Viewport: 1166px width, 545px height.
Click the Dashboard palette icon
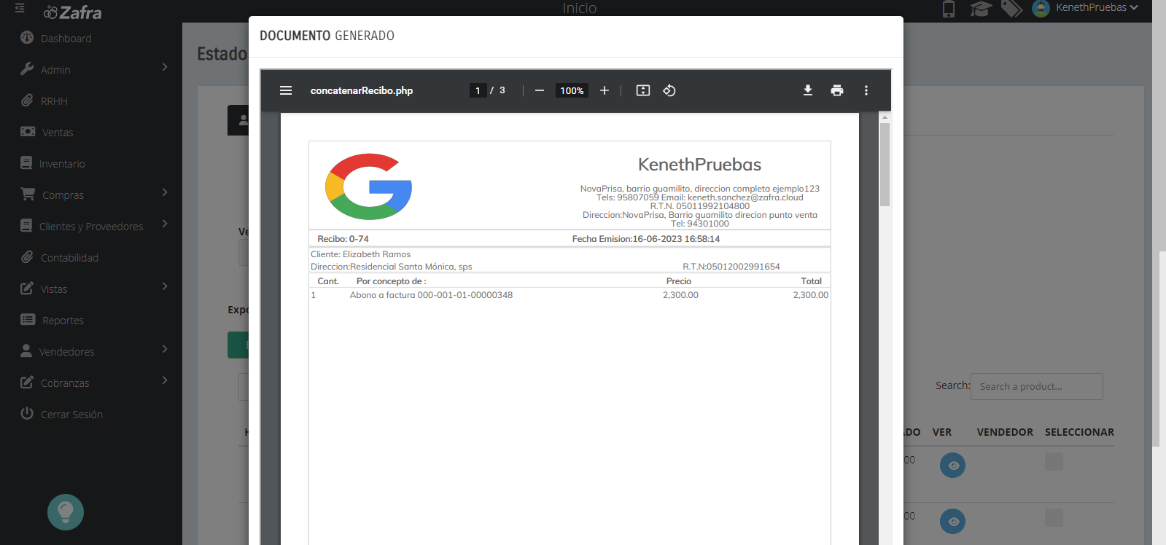point(27,38)
